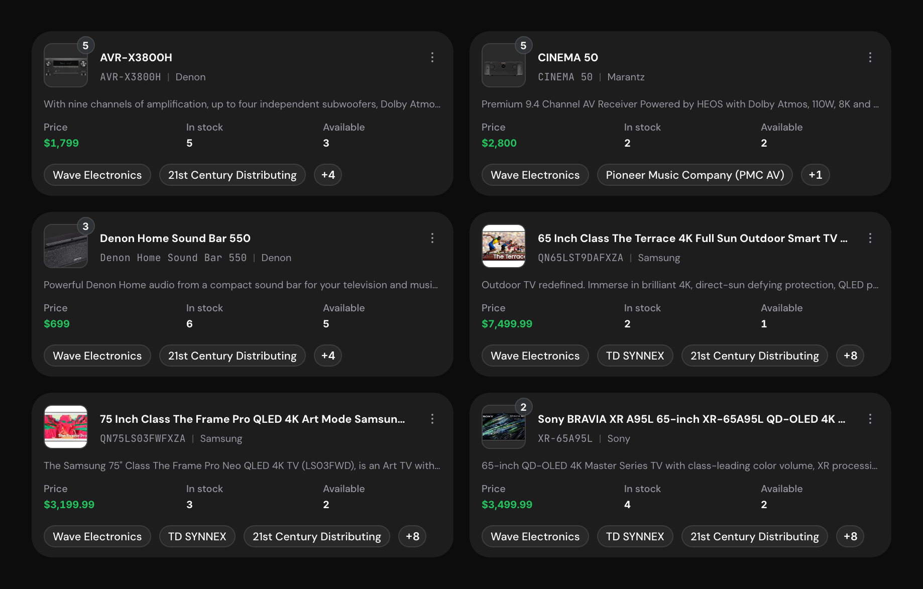Open more options for Denon Home Sound Bar 550
The width and height of the screenshot is (923, 589).
(x=432, y=238)
